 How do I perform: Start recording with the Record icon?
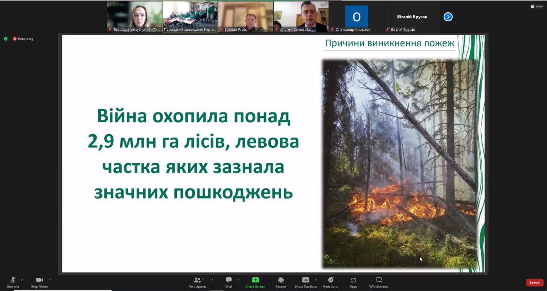tap(281, 282)
